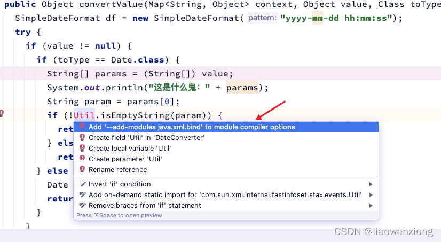The image size is (441, 242).
Task: Click error bulb icon next to add-modules option
Action: pyautogui.click(x=82, y=127)
